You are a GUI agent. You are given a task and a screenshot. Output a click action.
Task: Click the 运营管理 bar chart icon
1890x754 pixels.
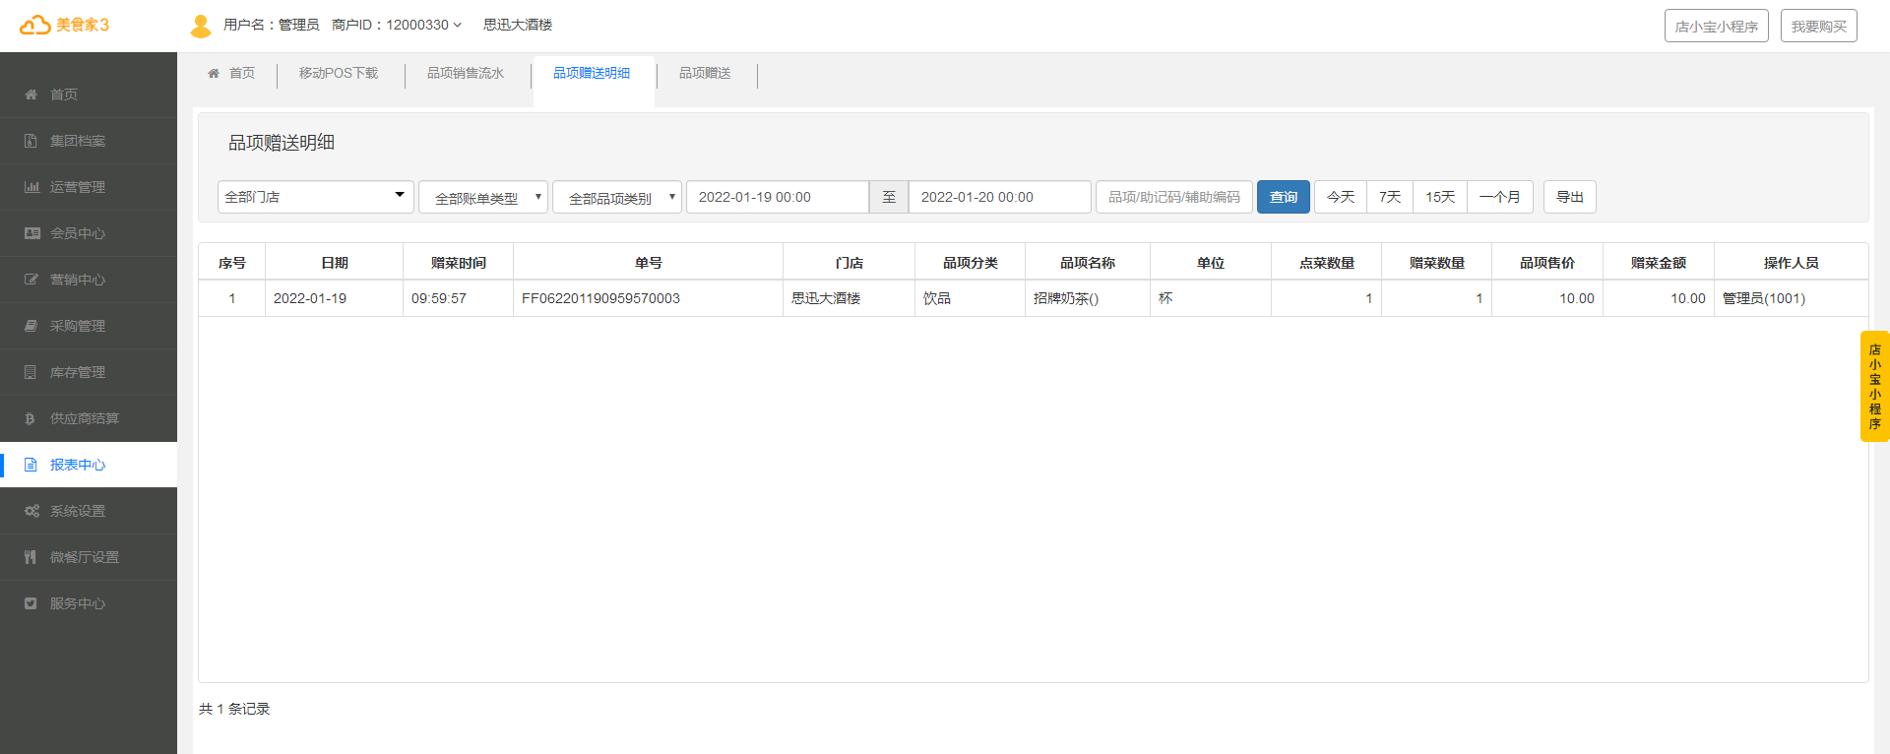pyautogui.click(x=31, y=187)
